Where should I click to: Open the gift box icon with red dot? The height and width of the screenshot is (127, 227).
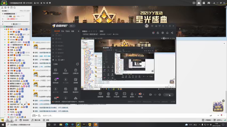pos(153,33)
